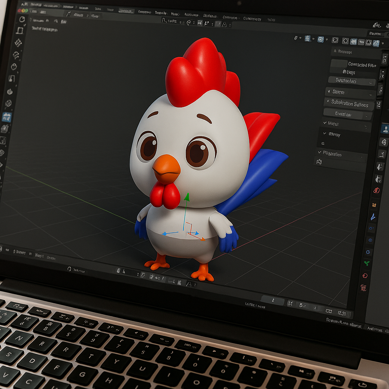This screenshot has width=389, height=389.
Task: Click the Recoruoe panel header
Action: point(356,52)
